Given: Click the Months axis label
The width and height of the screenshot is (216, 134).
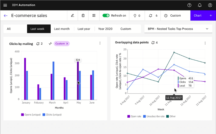Looking at the screenshot, I should (x=59, y=108).
